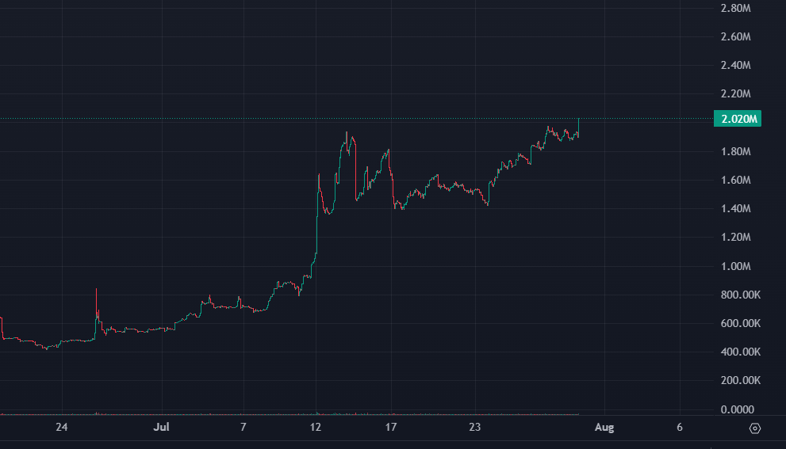The width and height of the screenshot is (786, 449).
Task: Click the 2.20M price axis label
Action: click(x=735, y=93)
